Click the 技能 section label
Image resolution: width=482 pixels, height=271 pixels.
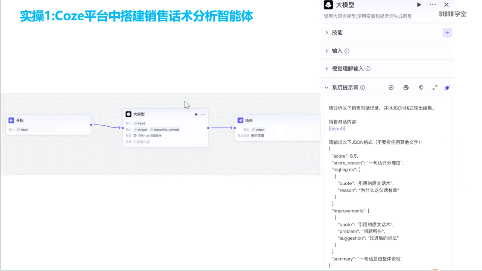337,33
